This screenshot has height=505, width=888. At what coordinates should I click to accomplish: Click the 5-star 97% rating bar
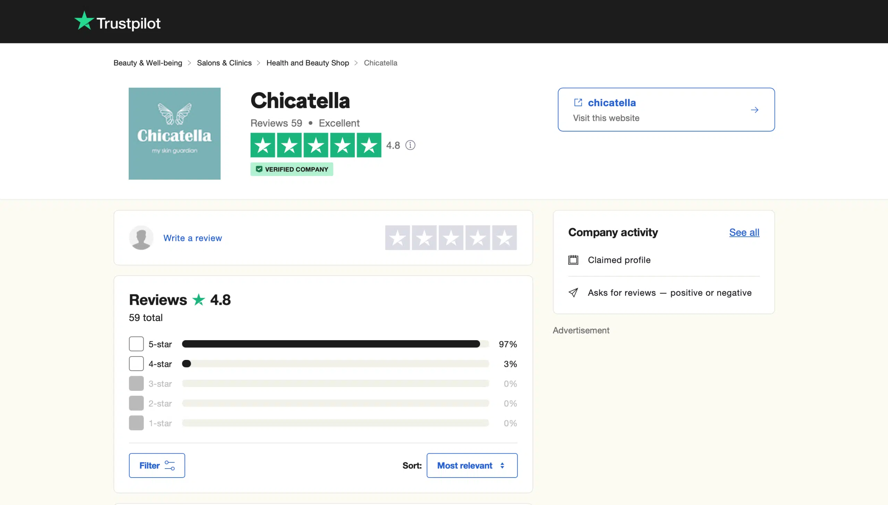click(x=335, y=344)
